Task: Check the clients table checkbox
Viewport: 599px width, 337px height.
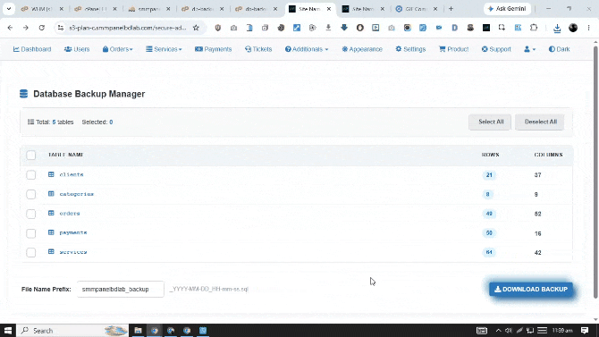Action: [x=31, y=175]
